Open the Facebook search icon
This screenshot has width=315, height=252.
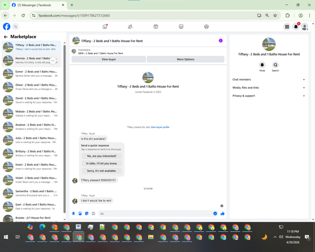tap(16, 26)
